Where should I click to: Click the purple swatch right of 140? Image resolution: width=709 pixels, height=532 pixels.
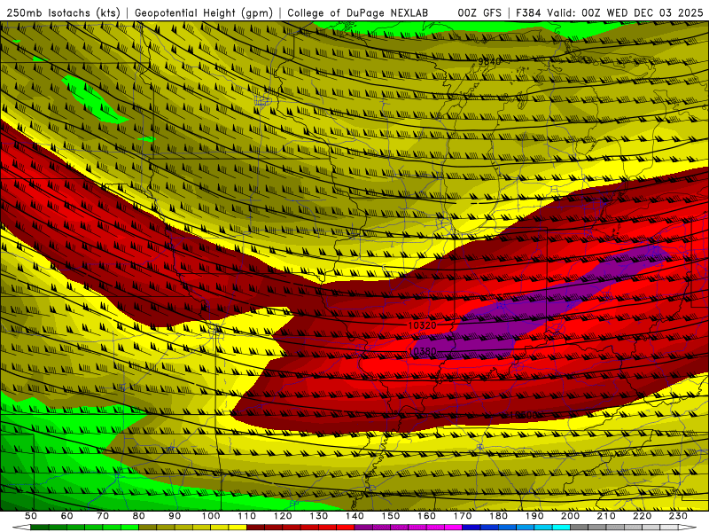point(363,528)
